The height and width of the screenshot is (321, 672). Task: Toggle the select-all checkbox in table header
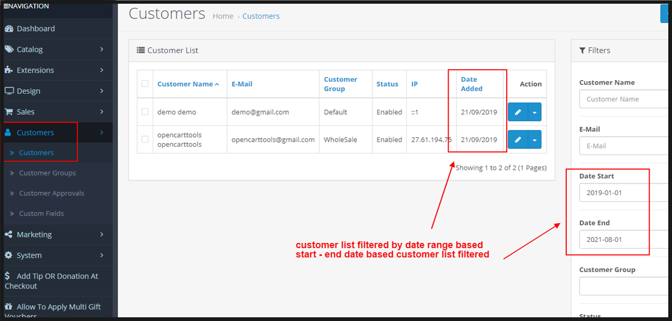coord(145,84)
